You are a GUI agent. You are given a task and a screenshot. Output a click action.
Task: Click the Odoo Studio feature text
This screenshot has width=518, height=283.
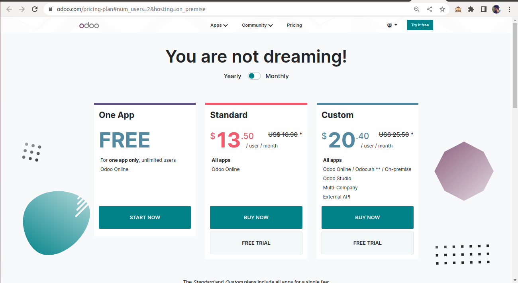click(337, 179)
